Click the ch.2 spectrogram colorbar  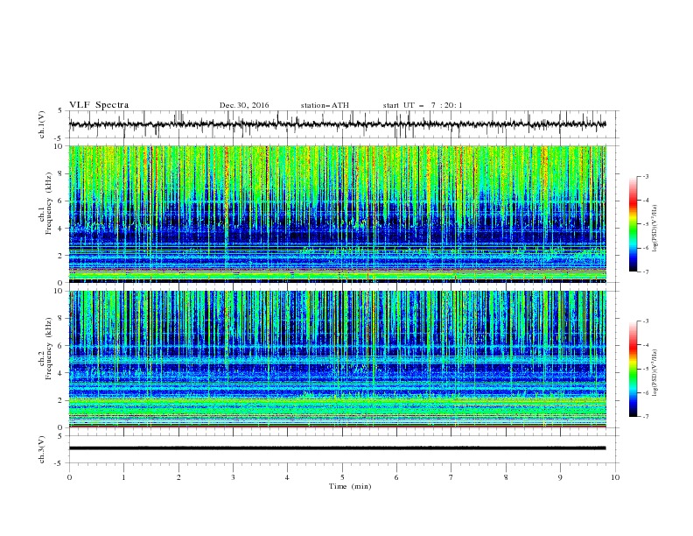(633, 369)
